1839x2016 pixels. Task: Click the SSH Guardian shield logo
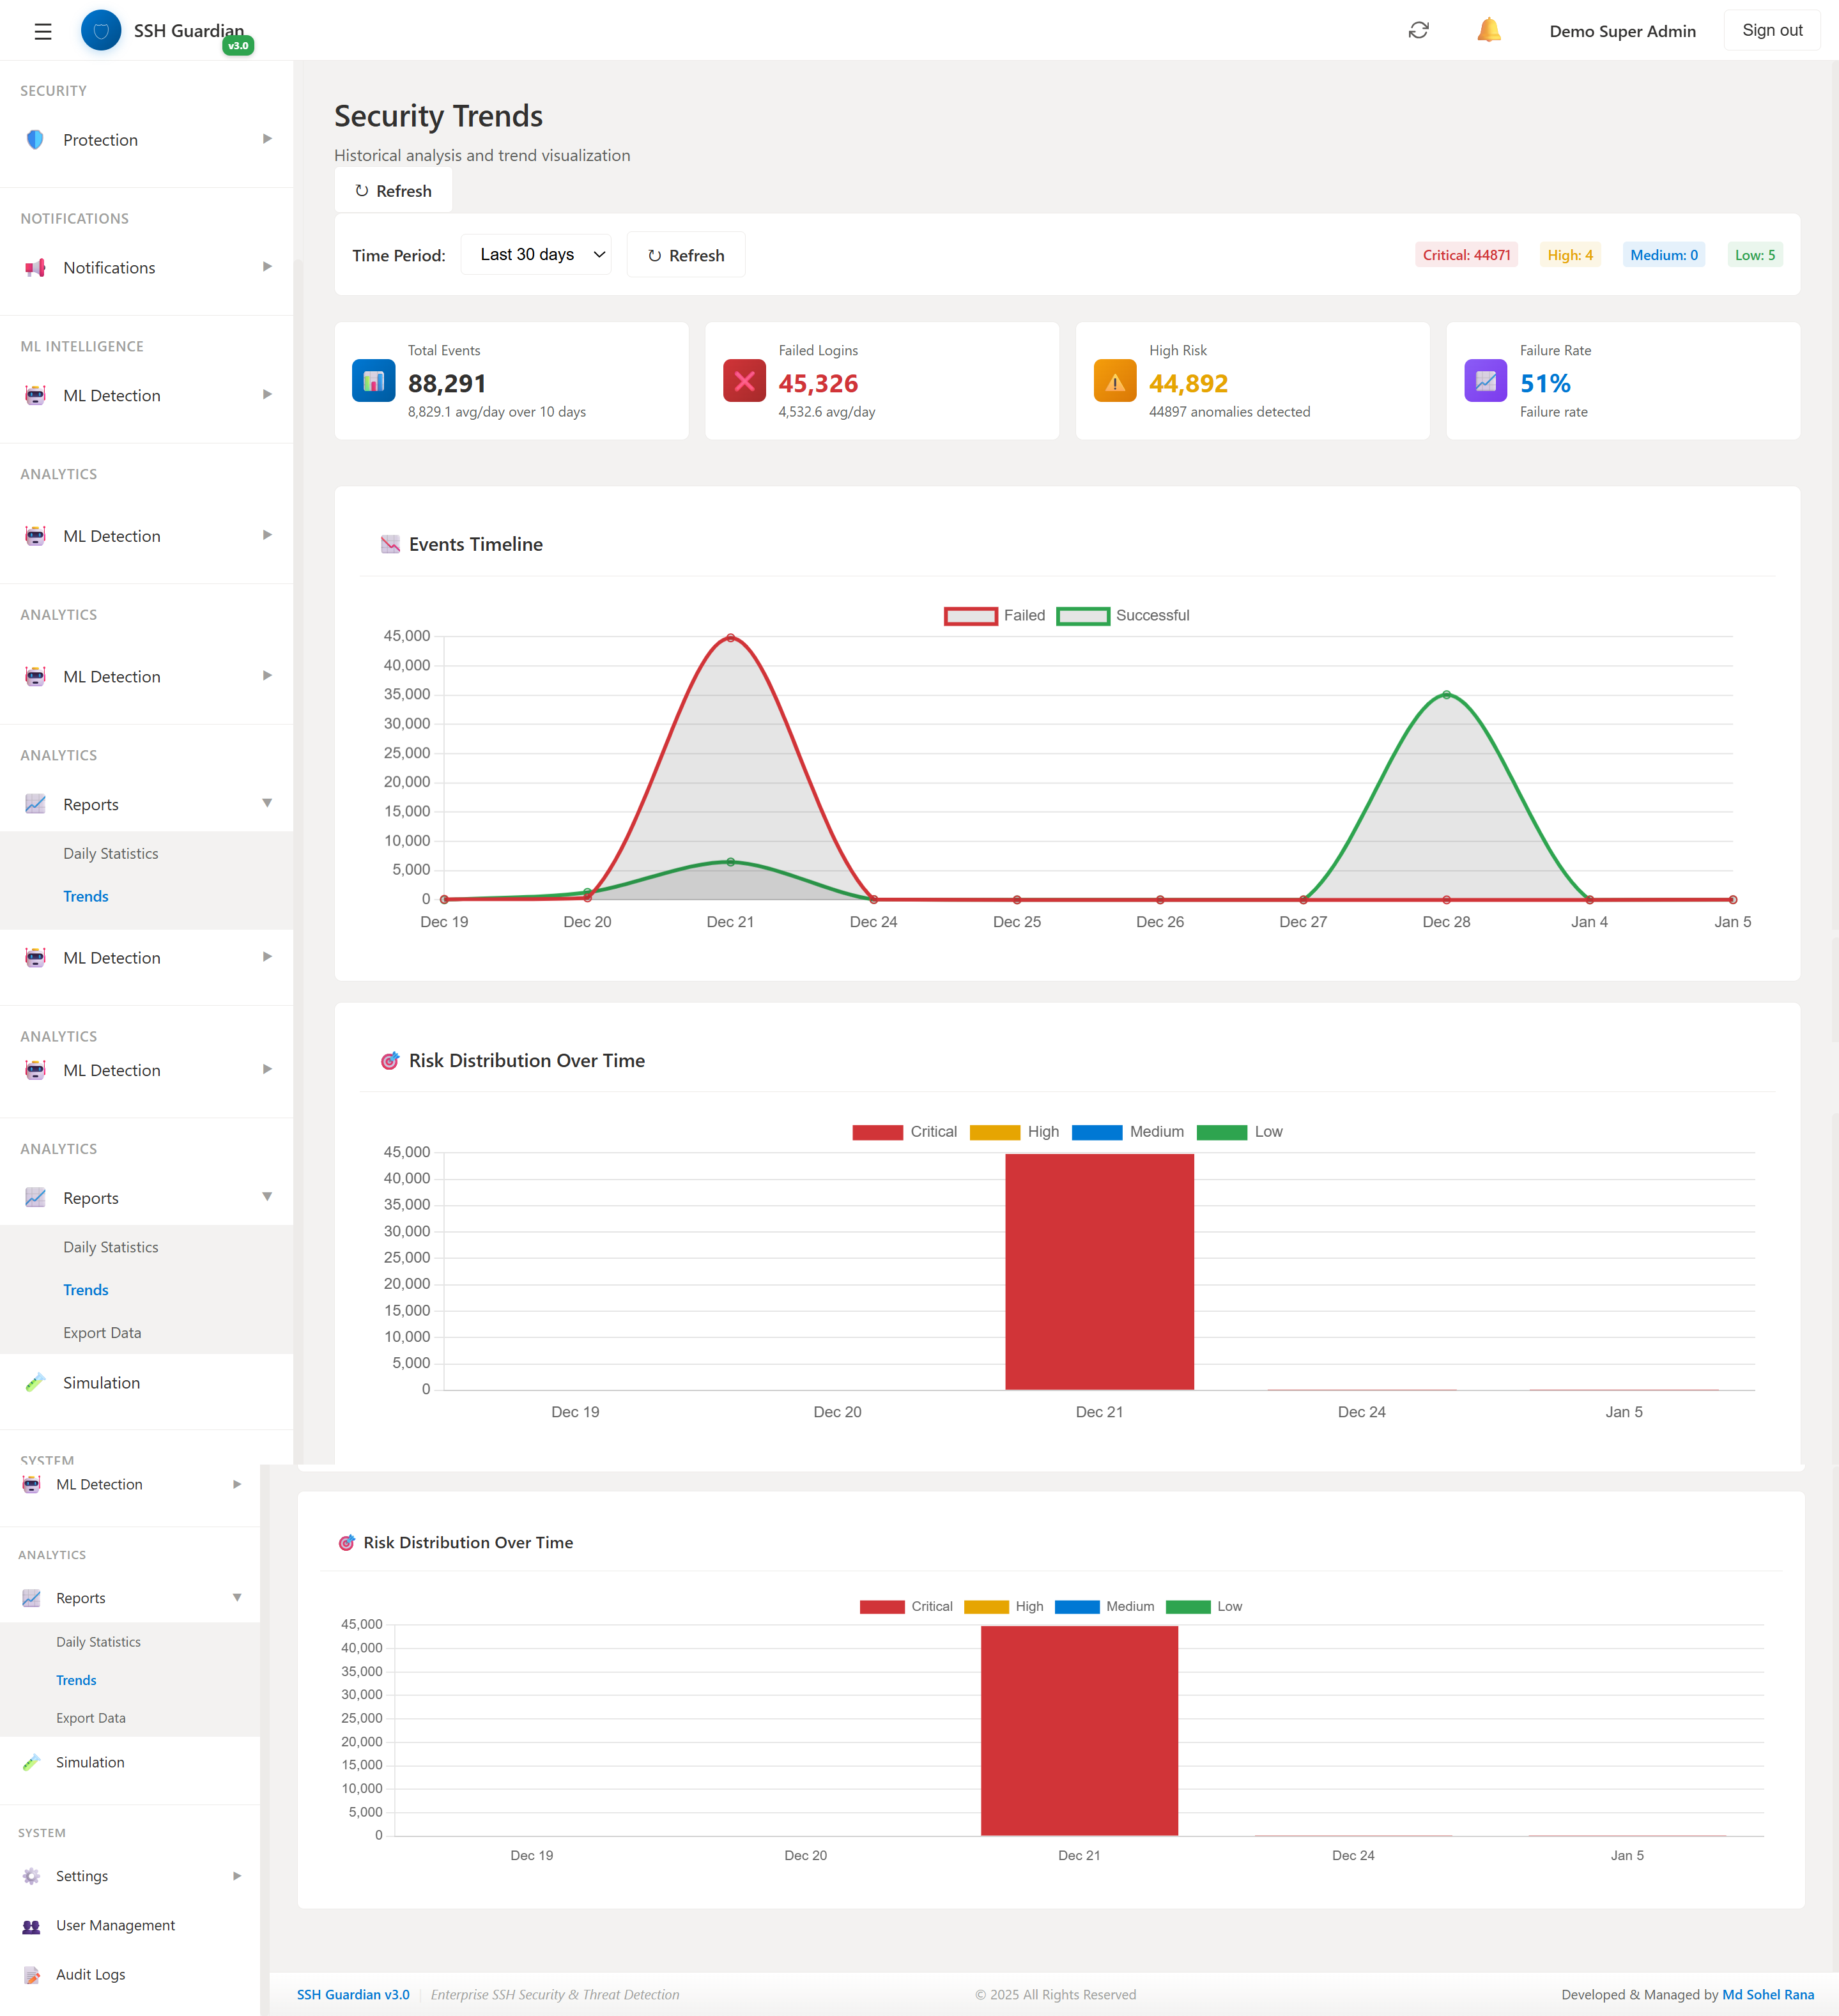pos(100,30)
